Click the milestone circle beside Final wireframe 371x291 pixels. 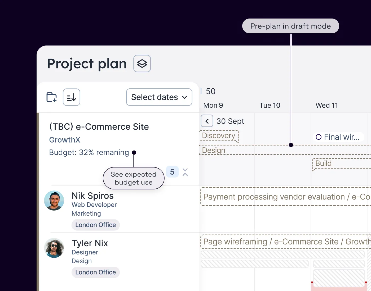tap(319, 137)
